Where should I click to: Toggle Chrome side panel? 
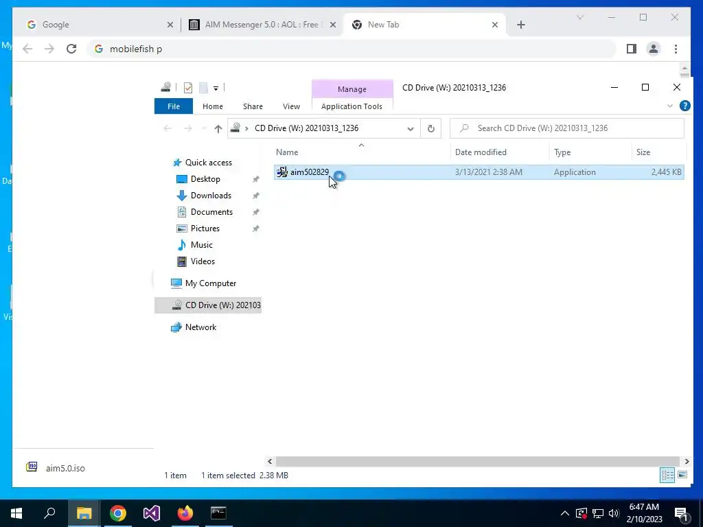coord(632,49)
